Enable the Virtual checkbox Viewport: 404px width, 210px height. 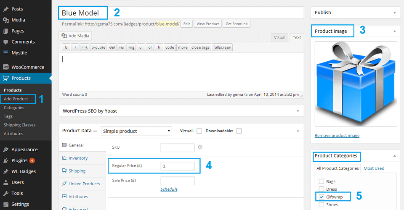(199, 131)
